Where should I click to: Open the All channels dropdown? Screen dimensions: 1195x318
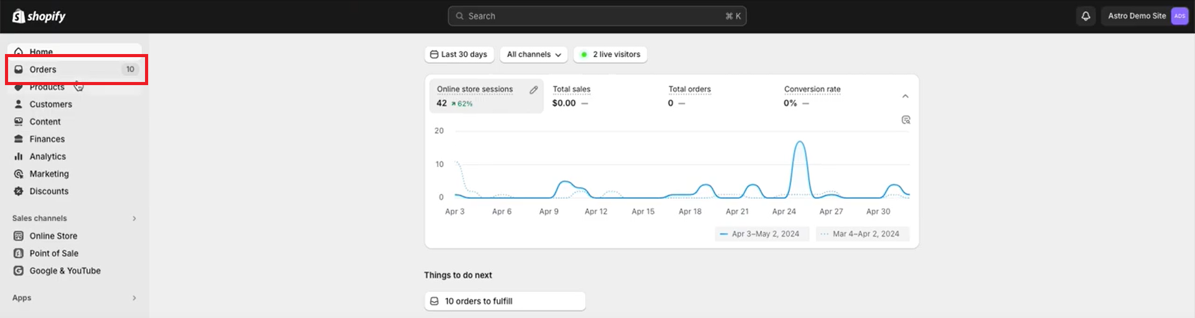533,55
